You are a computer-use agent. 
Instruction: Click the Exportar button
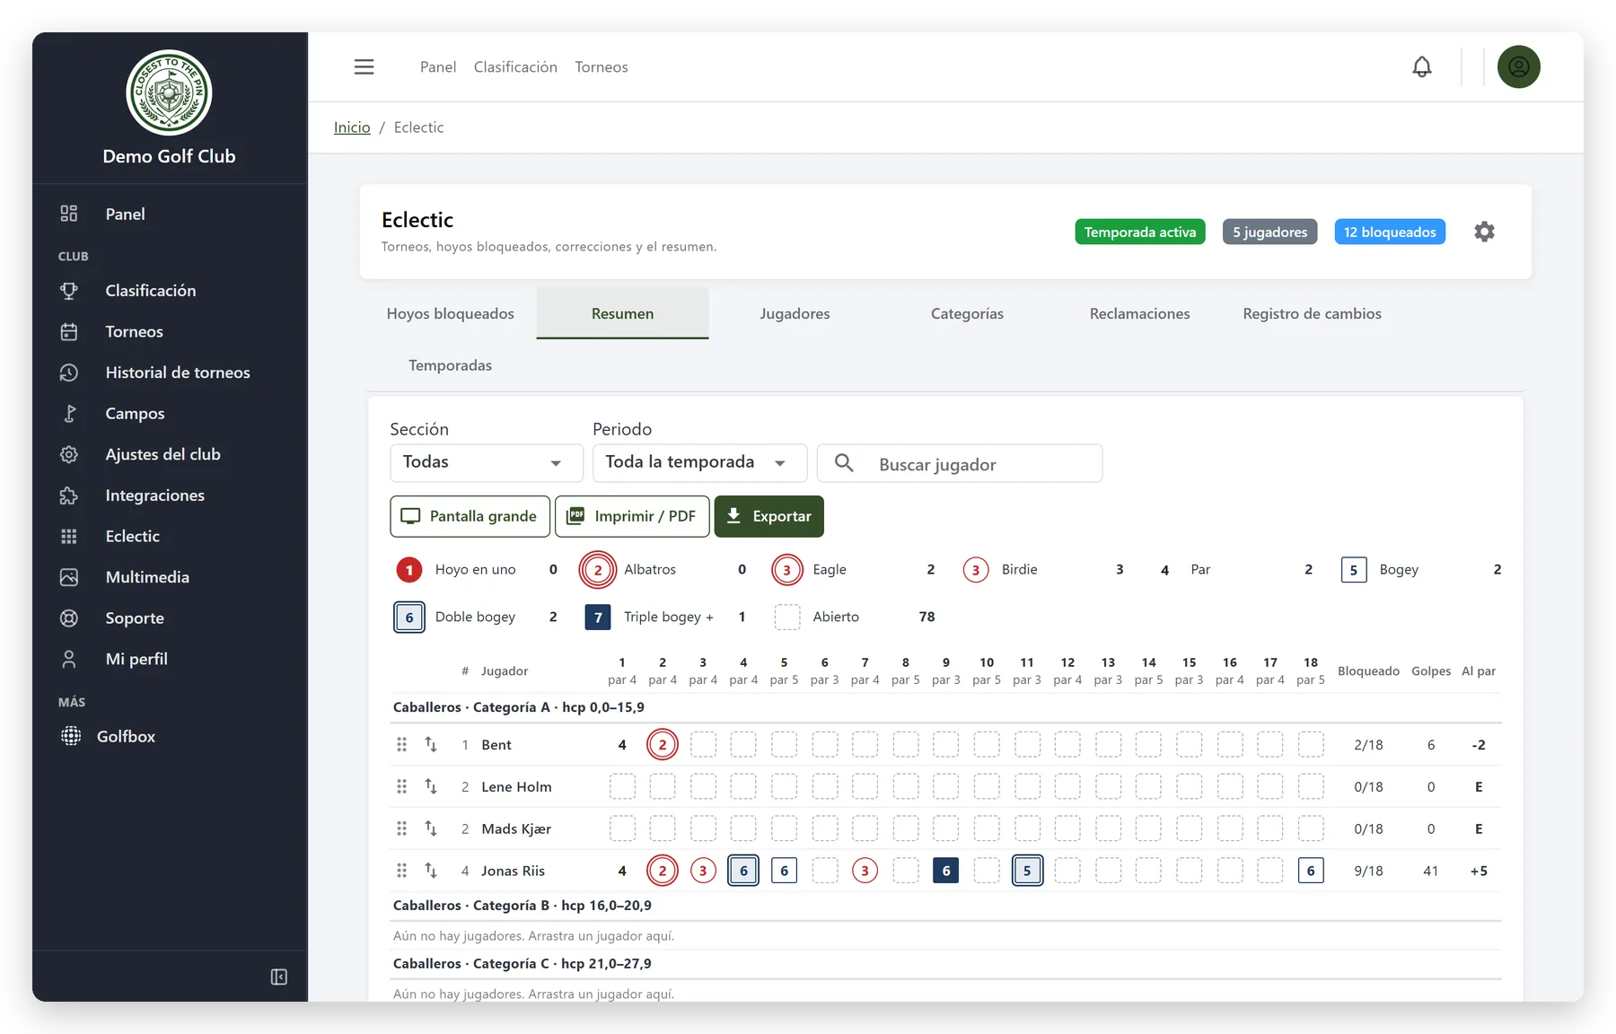click(769, 516)
